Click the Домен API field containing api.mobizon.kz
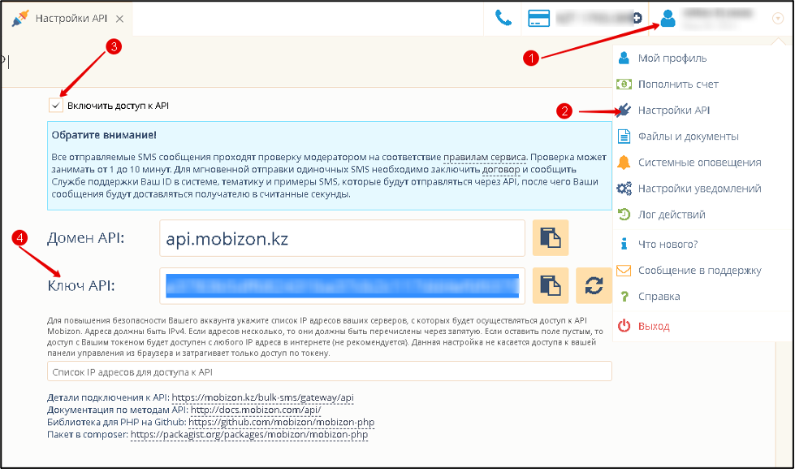This screenshot has height=469, width=795. pyautogui.click(x=342, y=238)
